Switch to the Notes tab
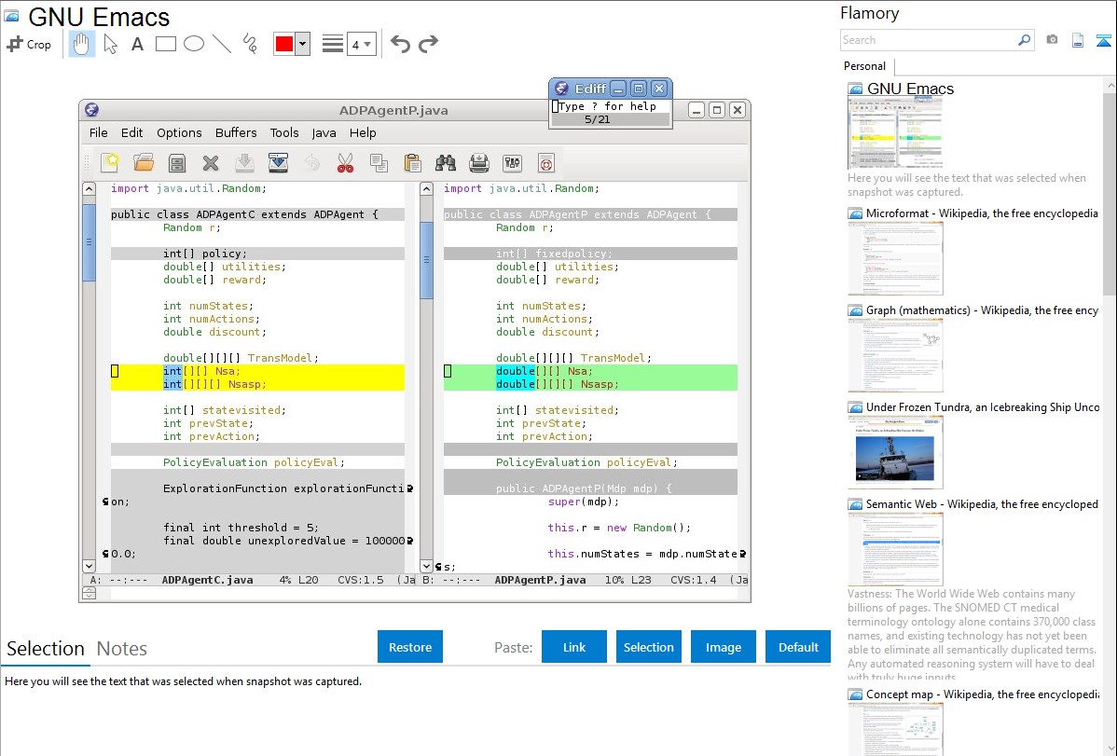 [122, 649]
